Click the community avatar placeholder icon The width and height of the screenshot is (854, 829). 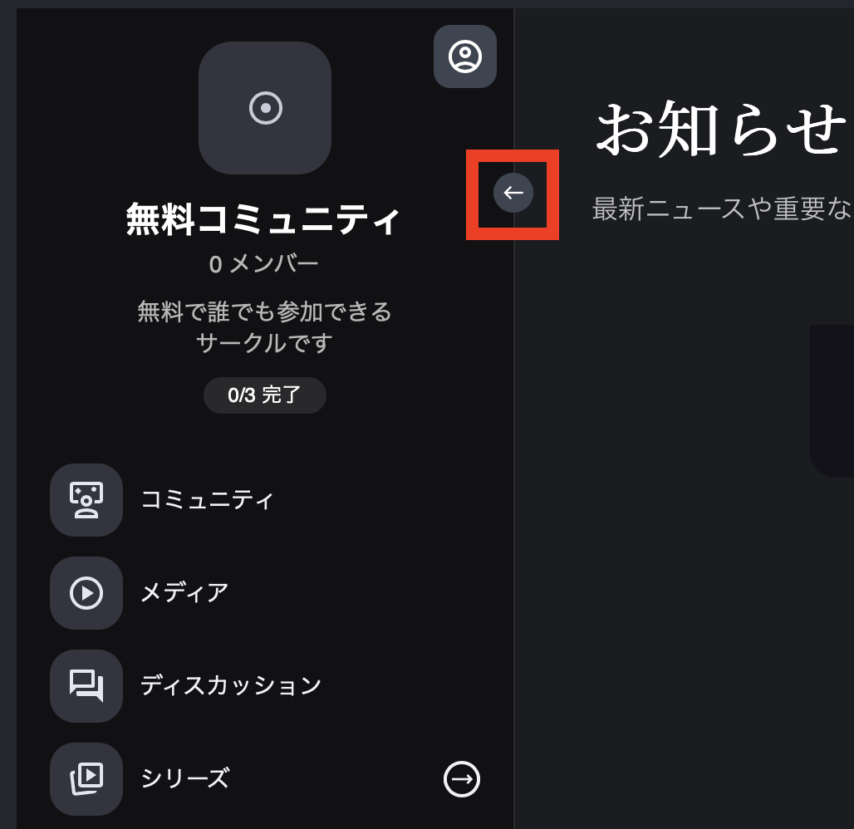pos(265,108)
